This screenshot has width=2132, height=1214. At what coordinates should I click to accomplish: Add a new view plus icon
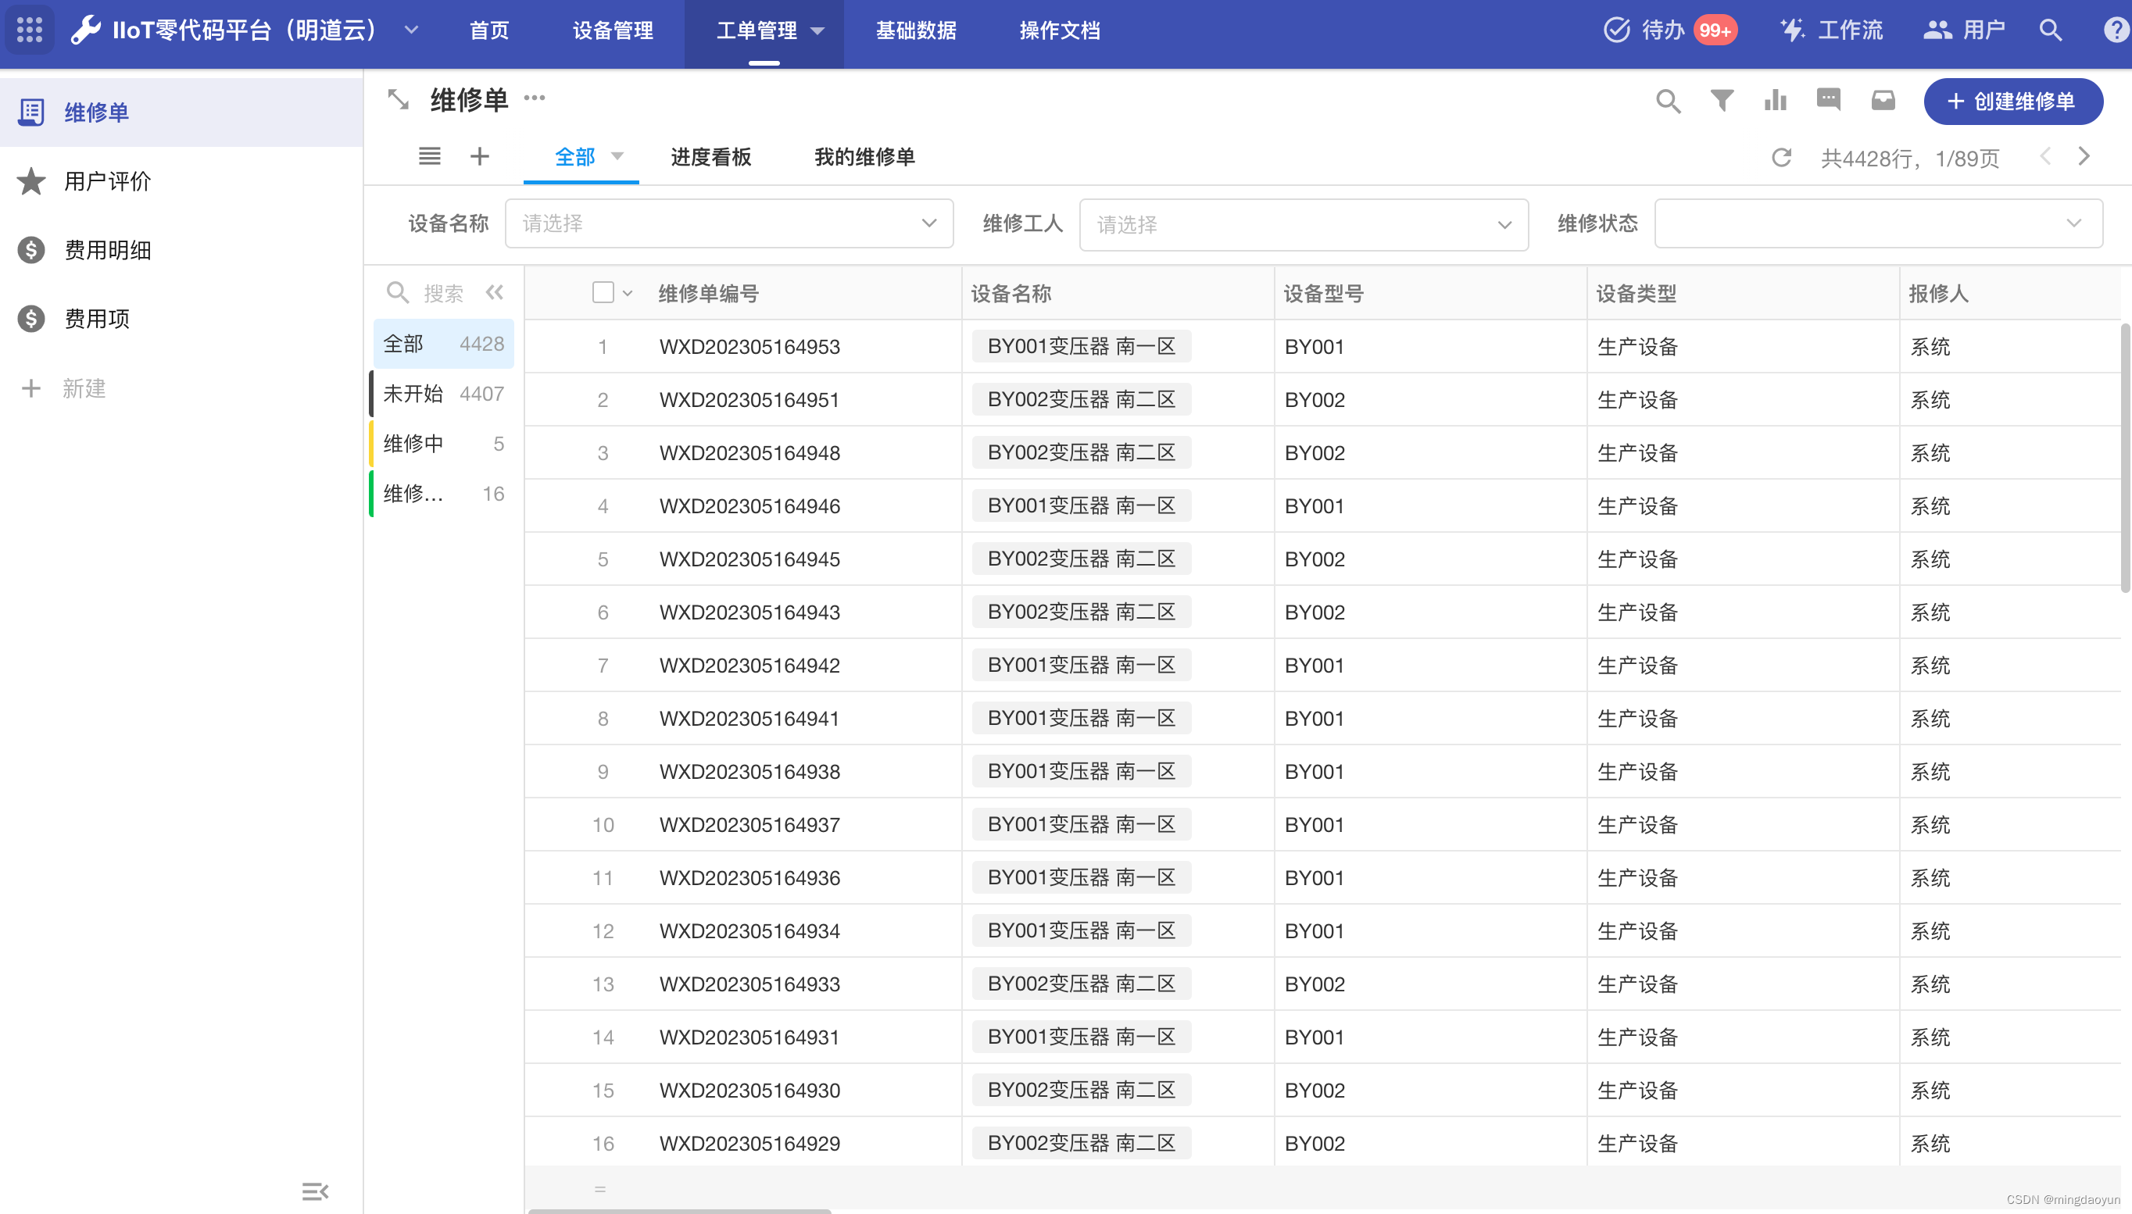click(x=480, y=157)
